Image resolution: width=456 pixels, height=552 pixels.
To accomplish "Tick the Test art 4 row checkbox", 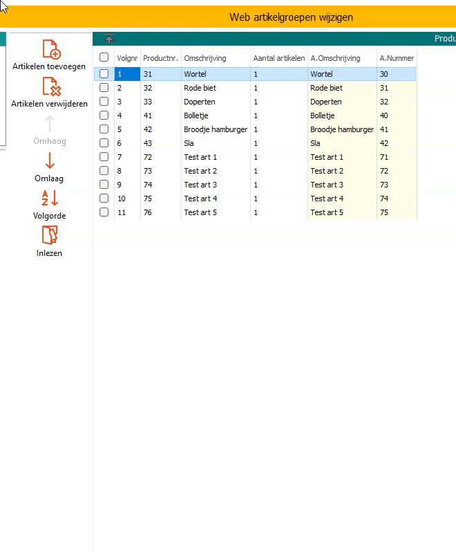I will [104, 199].
